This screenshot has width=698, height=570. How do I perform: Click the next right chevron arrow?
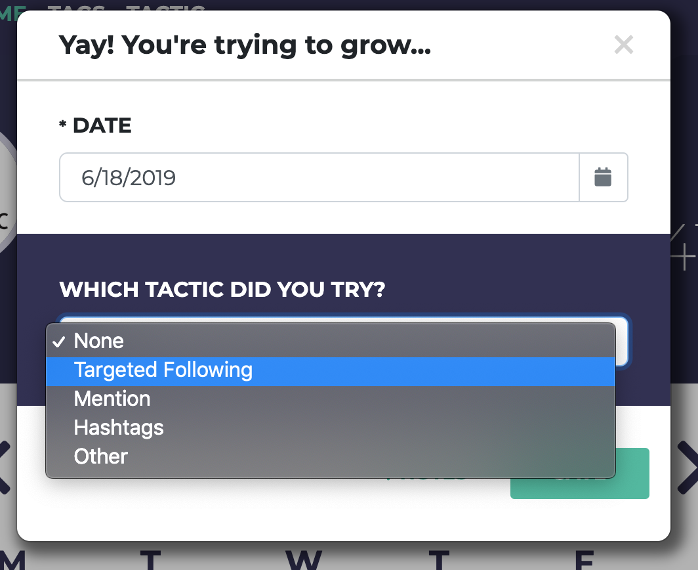coord(689,468)
